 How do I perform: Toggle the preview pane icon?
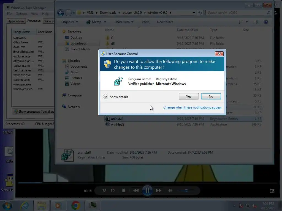[x=256, y=22]
